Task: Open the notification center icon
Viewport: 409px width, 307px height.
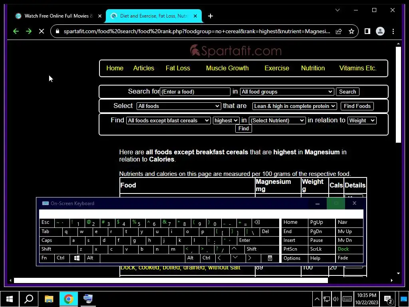Action: coord(388,299)
